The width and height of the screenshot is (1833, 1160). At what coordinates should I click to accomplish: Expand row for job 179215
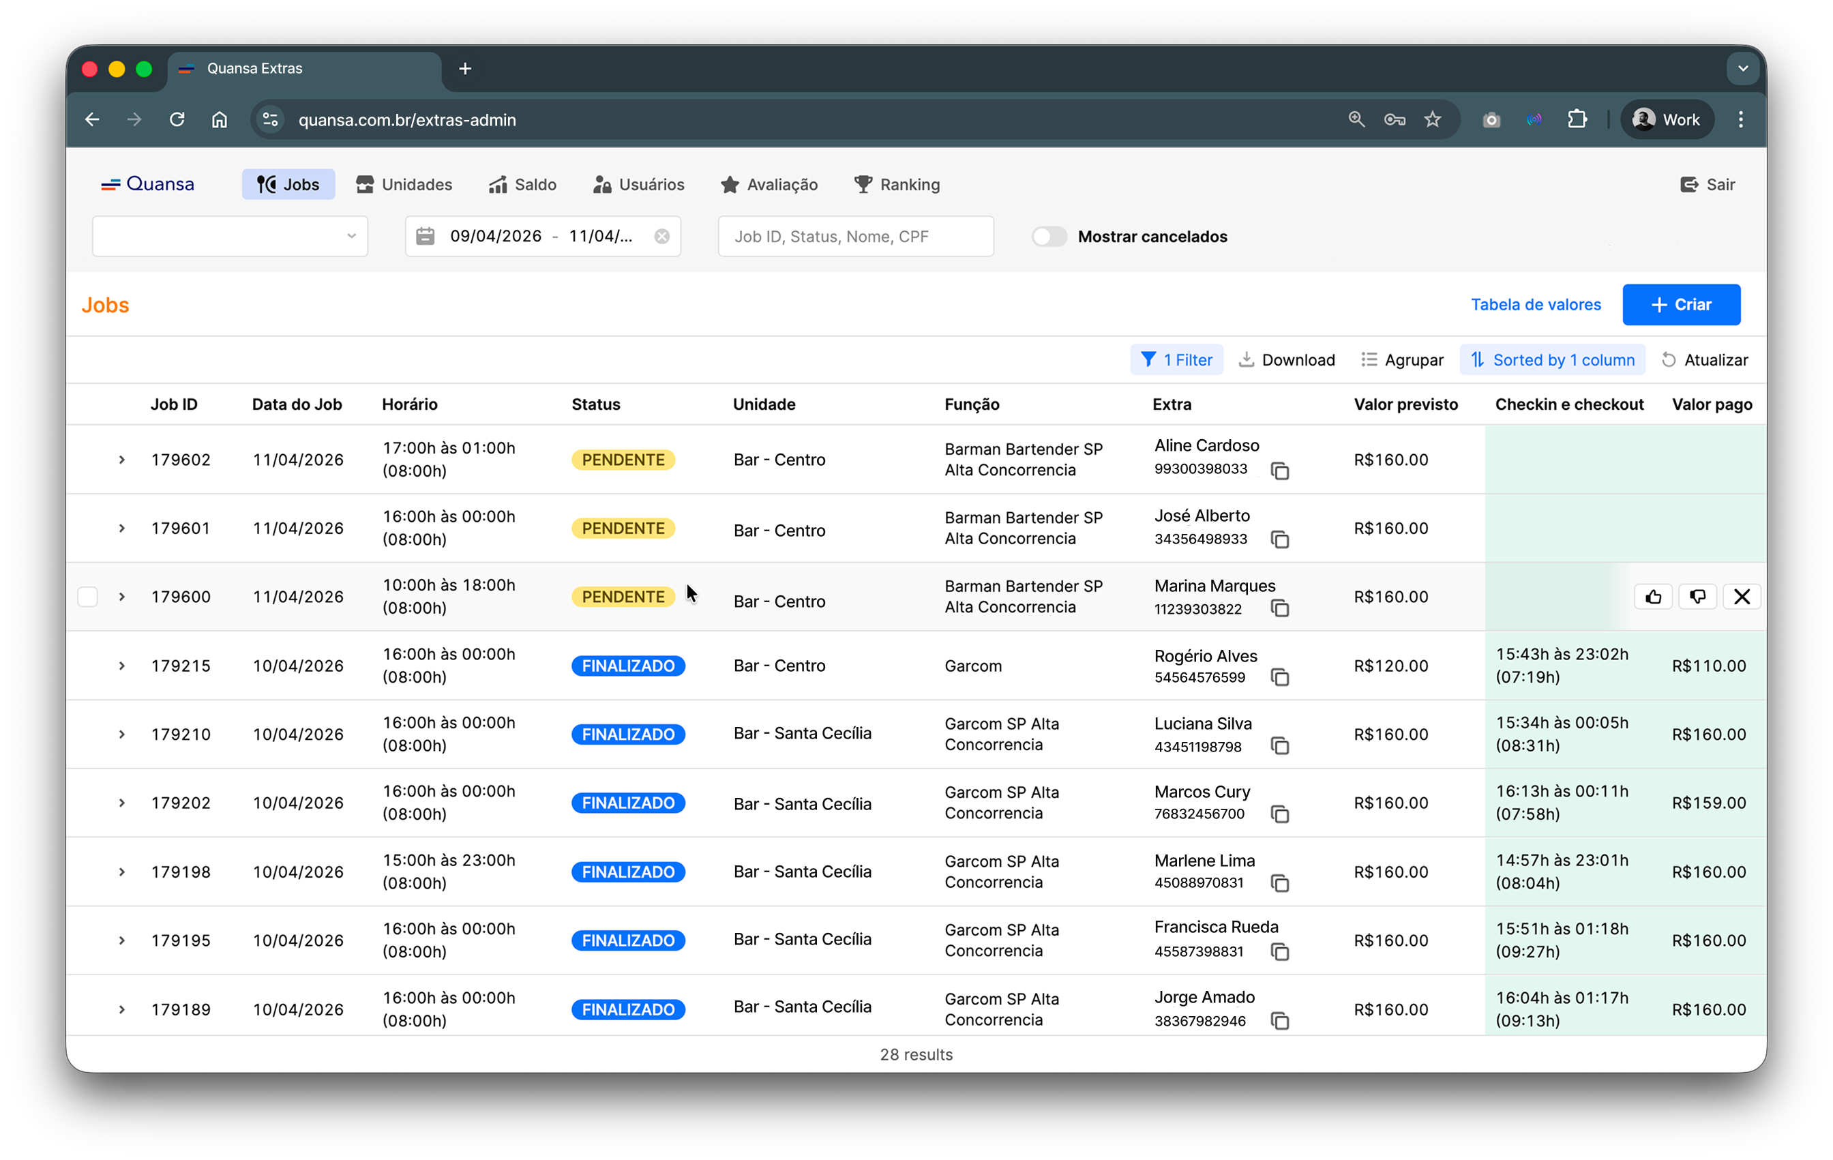click(x=122, y=666)
